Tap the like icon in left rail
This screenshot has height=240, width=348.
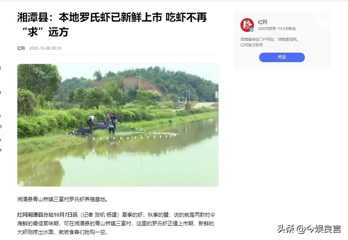point(1,68)
